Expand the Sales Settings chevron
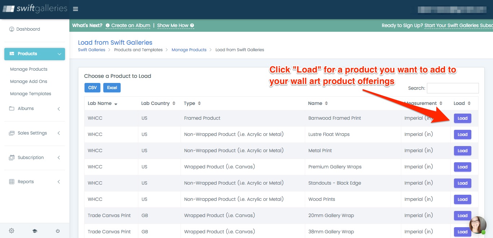 point(59,133)
